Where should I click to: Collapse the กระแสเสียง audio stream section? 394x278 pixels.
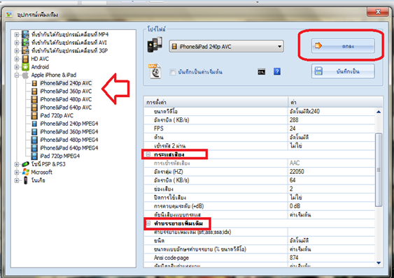point(148,154)
